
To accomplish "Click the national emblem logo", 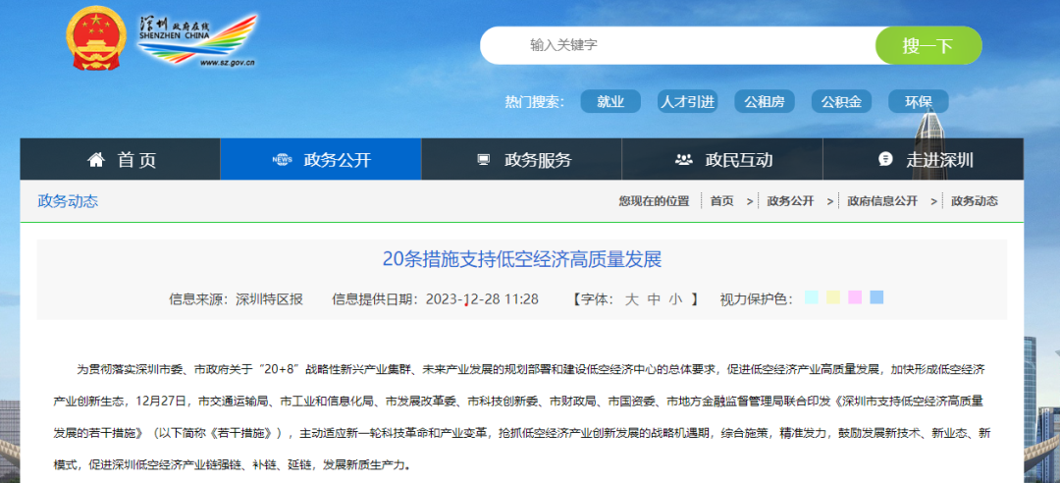I will click(96, 38).
